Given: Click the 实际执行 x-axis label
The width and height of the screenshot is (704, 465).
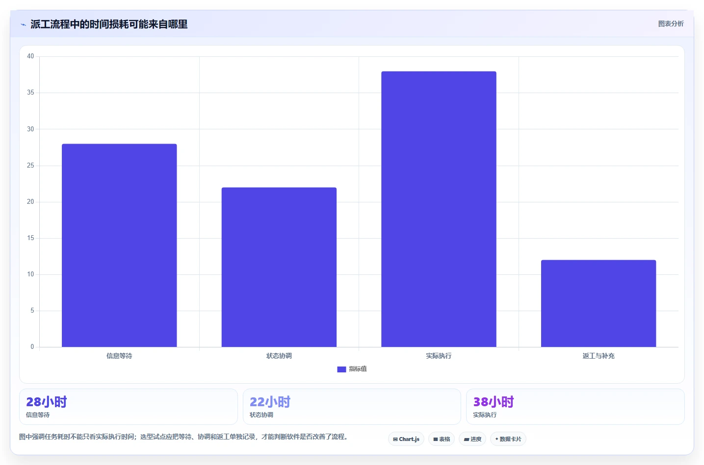Looking at the screenshot, I should [439, 356].
